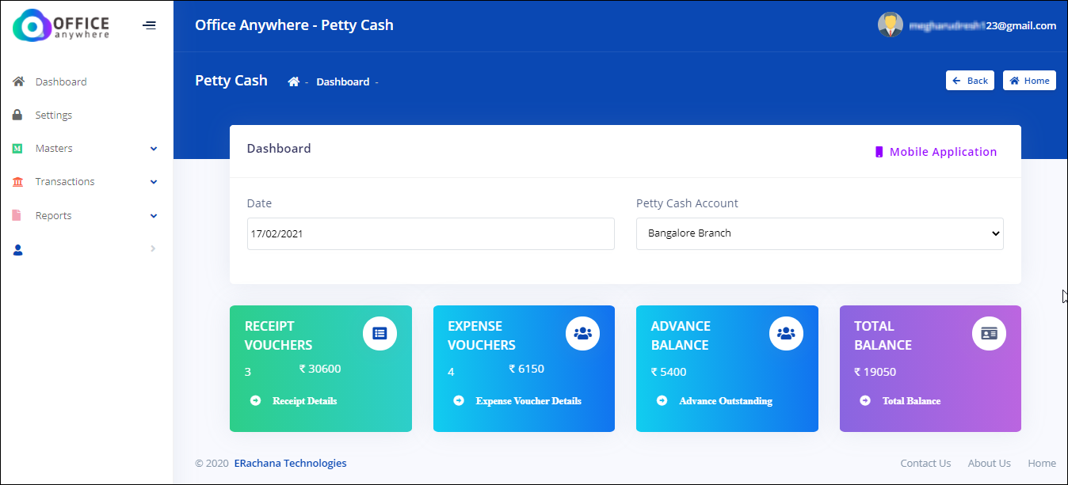
Task: Click the sidebar user profile icon
Action: (18, 249)
